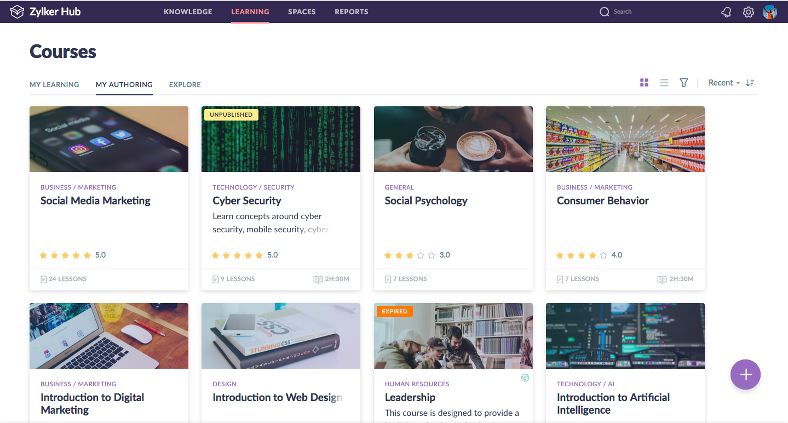Open the Knowledge menu
Viewport: 788px width, 423px height.
click(188, 12)
